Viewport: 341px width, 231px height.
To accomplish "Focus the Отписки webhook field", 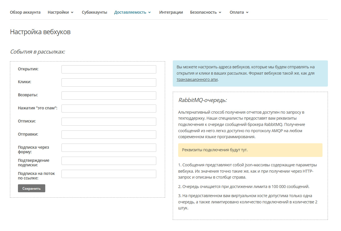I will [109, 122].
